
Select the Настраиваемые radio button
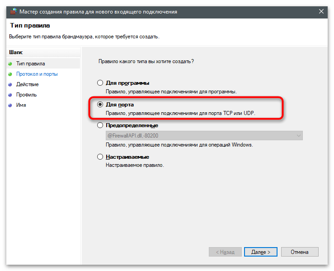pyautogui.click(x=100, y=157)
